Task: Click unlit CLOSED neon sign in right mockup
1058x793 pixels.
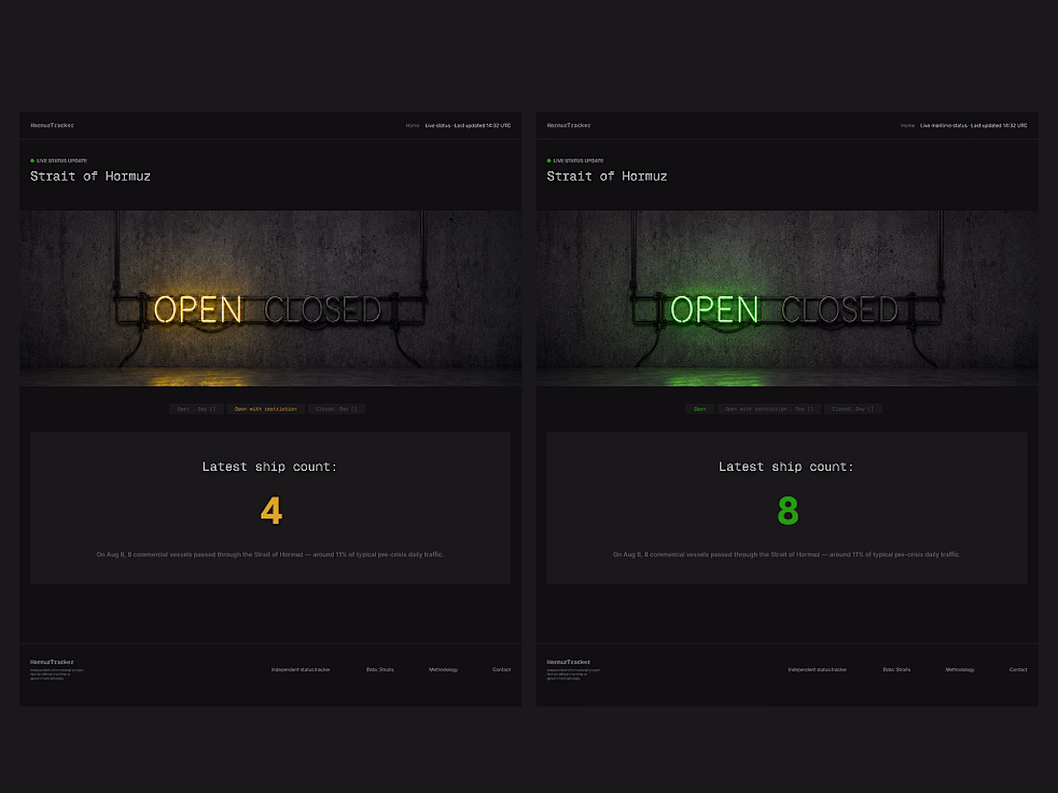Action: (840, 310)
